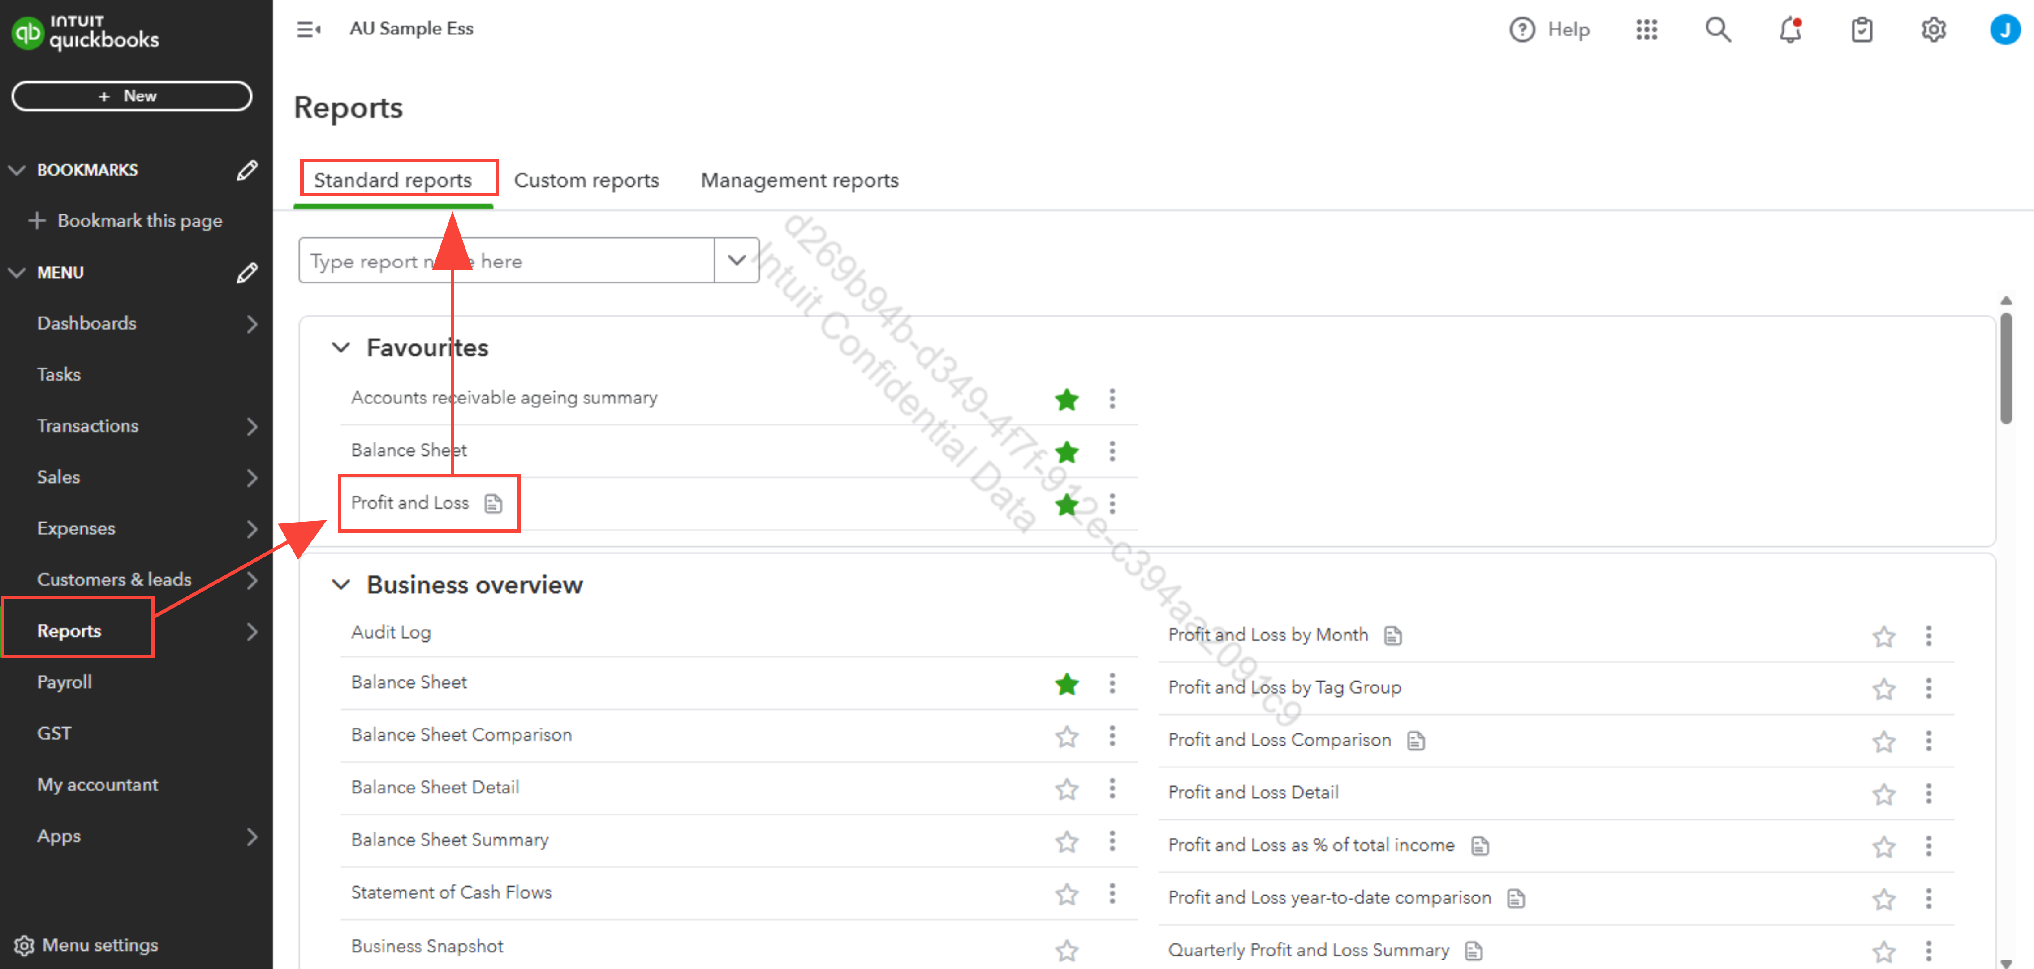Click the document icon beside Profit and Loss by Month
This screenshot has height=969, width=2034.
(x=1393, y=636)
